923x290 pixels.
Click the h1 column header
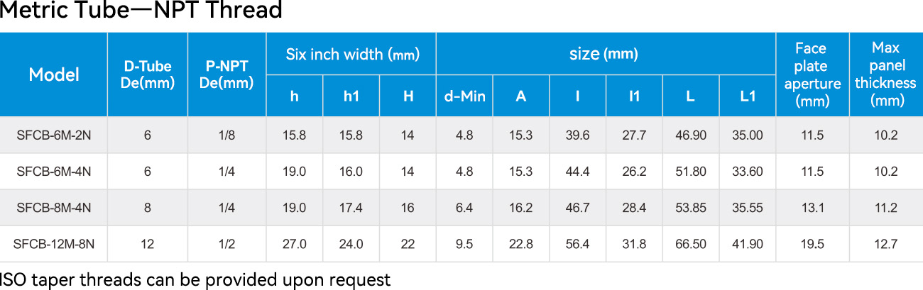(x=351, y=96)
